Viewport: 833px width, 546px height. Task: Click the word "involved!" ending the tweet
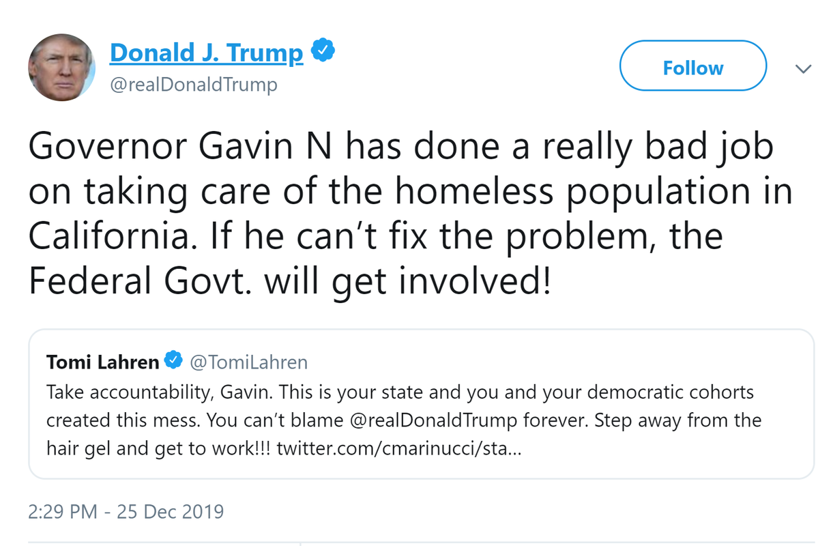(x=474, y=279)
